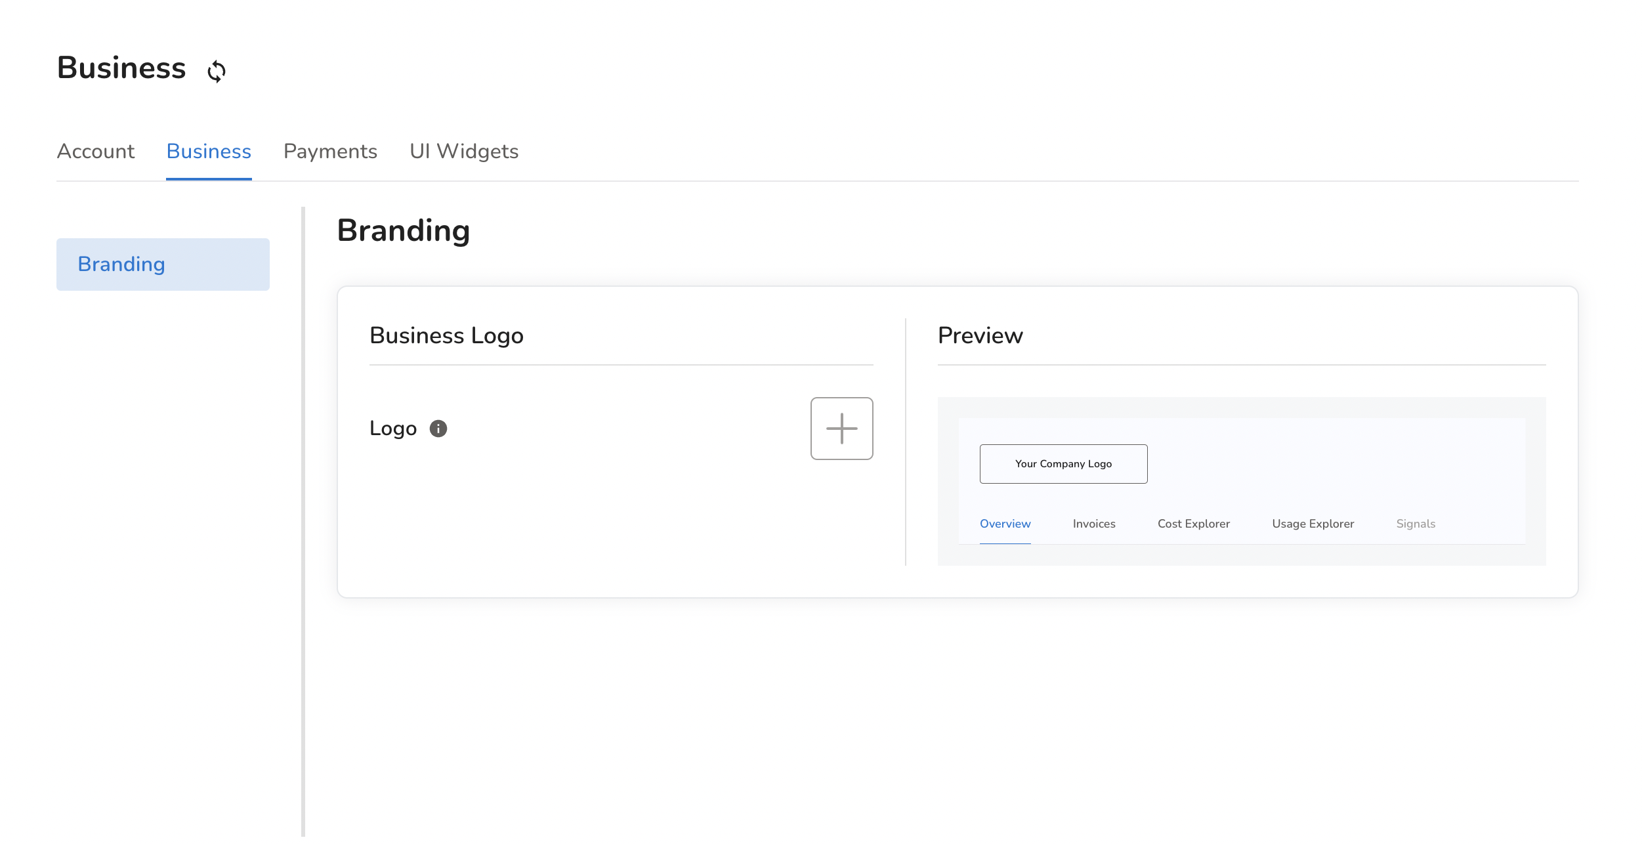Click the Your Company Logo placeholder box
1642x844 pixels.
(x=1063, y=464)
